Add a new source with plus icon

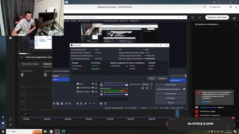77,103
